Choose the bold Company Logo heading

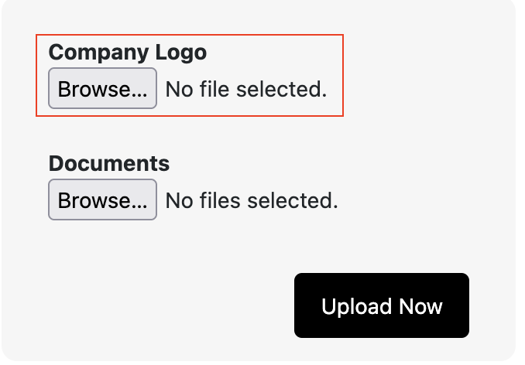128,53
